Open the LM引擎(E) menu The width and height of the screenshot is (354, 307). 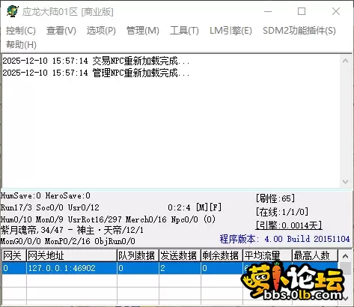231,31
